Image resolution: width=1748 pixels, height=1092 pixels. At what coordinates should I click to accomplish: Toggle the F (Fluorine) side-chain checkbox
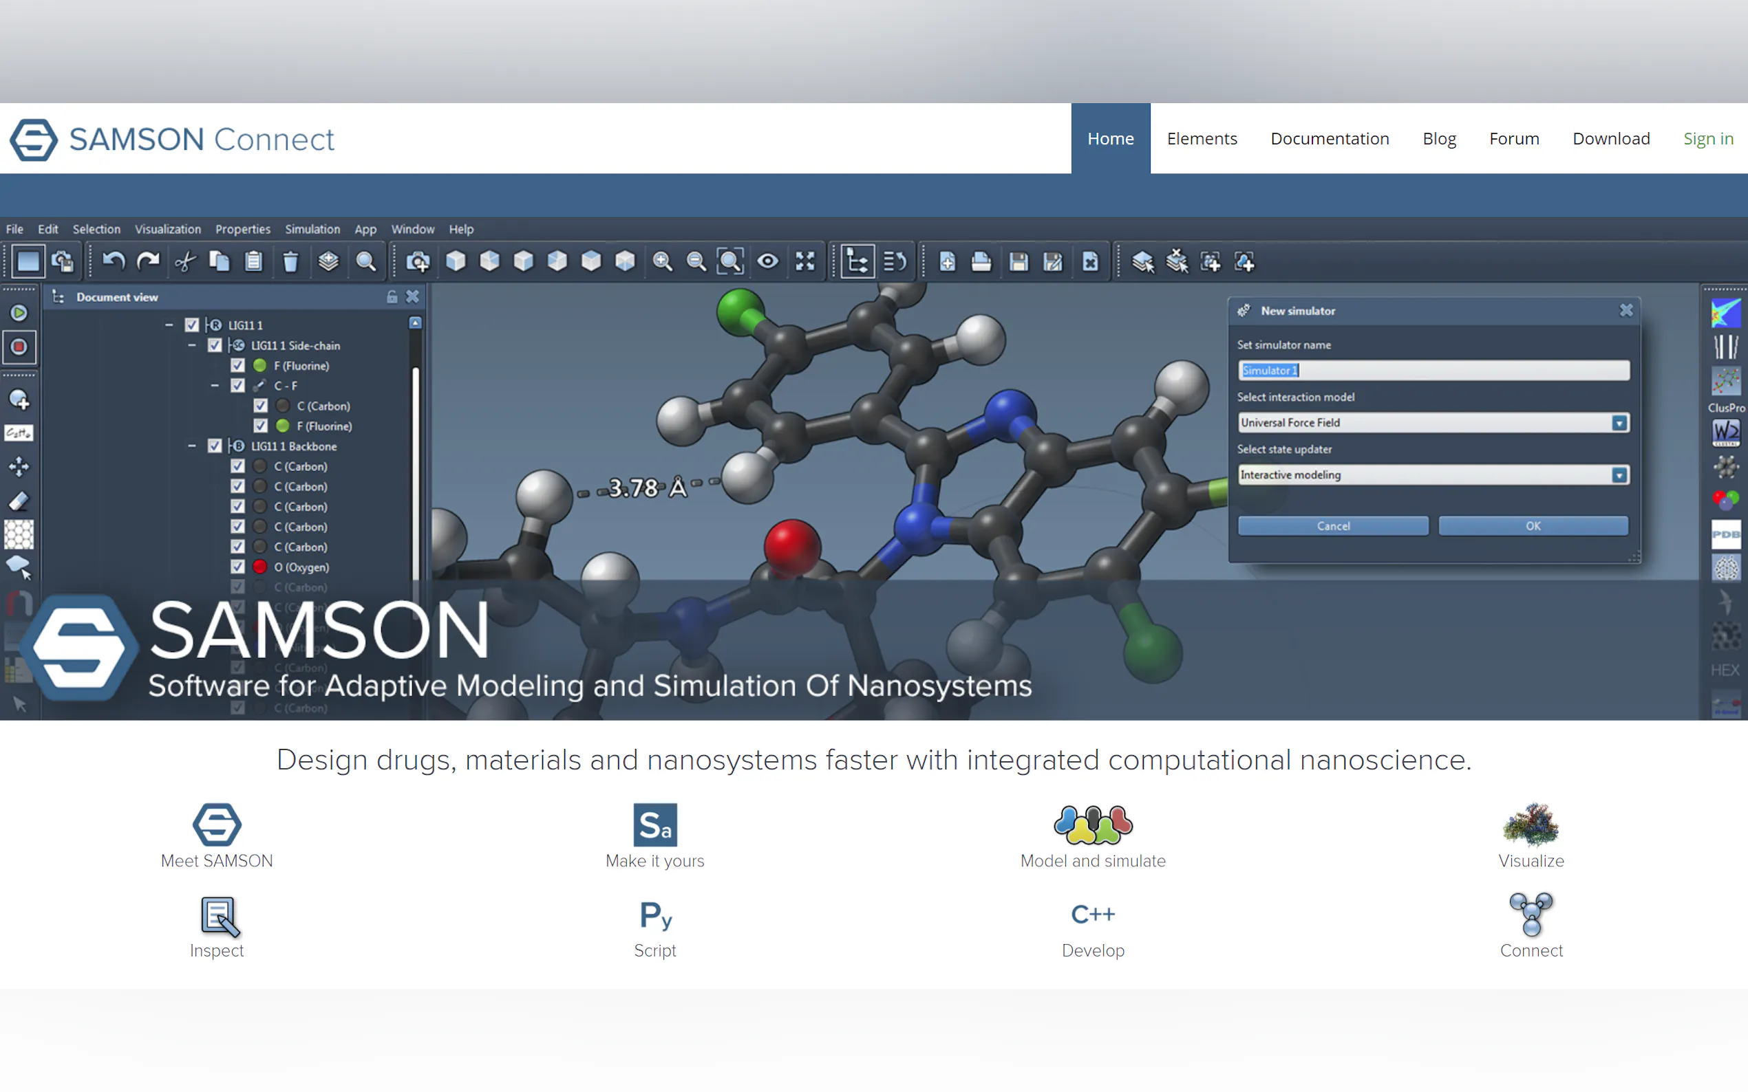click(237, 365)
